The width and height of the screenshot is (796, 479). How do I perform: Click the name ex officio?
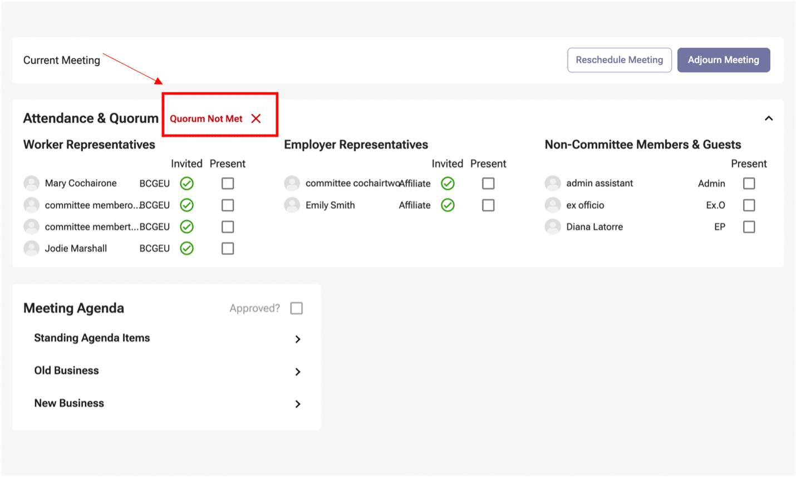click(585, 205)
